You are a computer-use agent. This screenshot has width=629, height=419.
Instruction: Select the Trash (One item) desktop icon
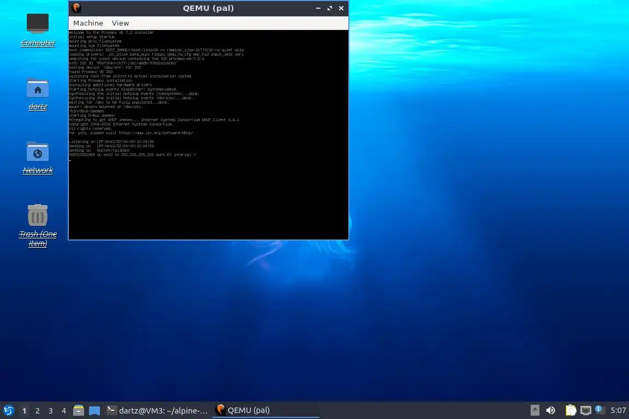coord(38,226)
